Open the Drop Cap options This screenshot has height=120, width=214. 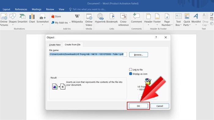(x=205, y=20)
